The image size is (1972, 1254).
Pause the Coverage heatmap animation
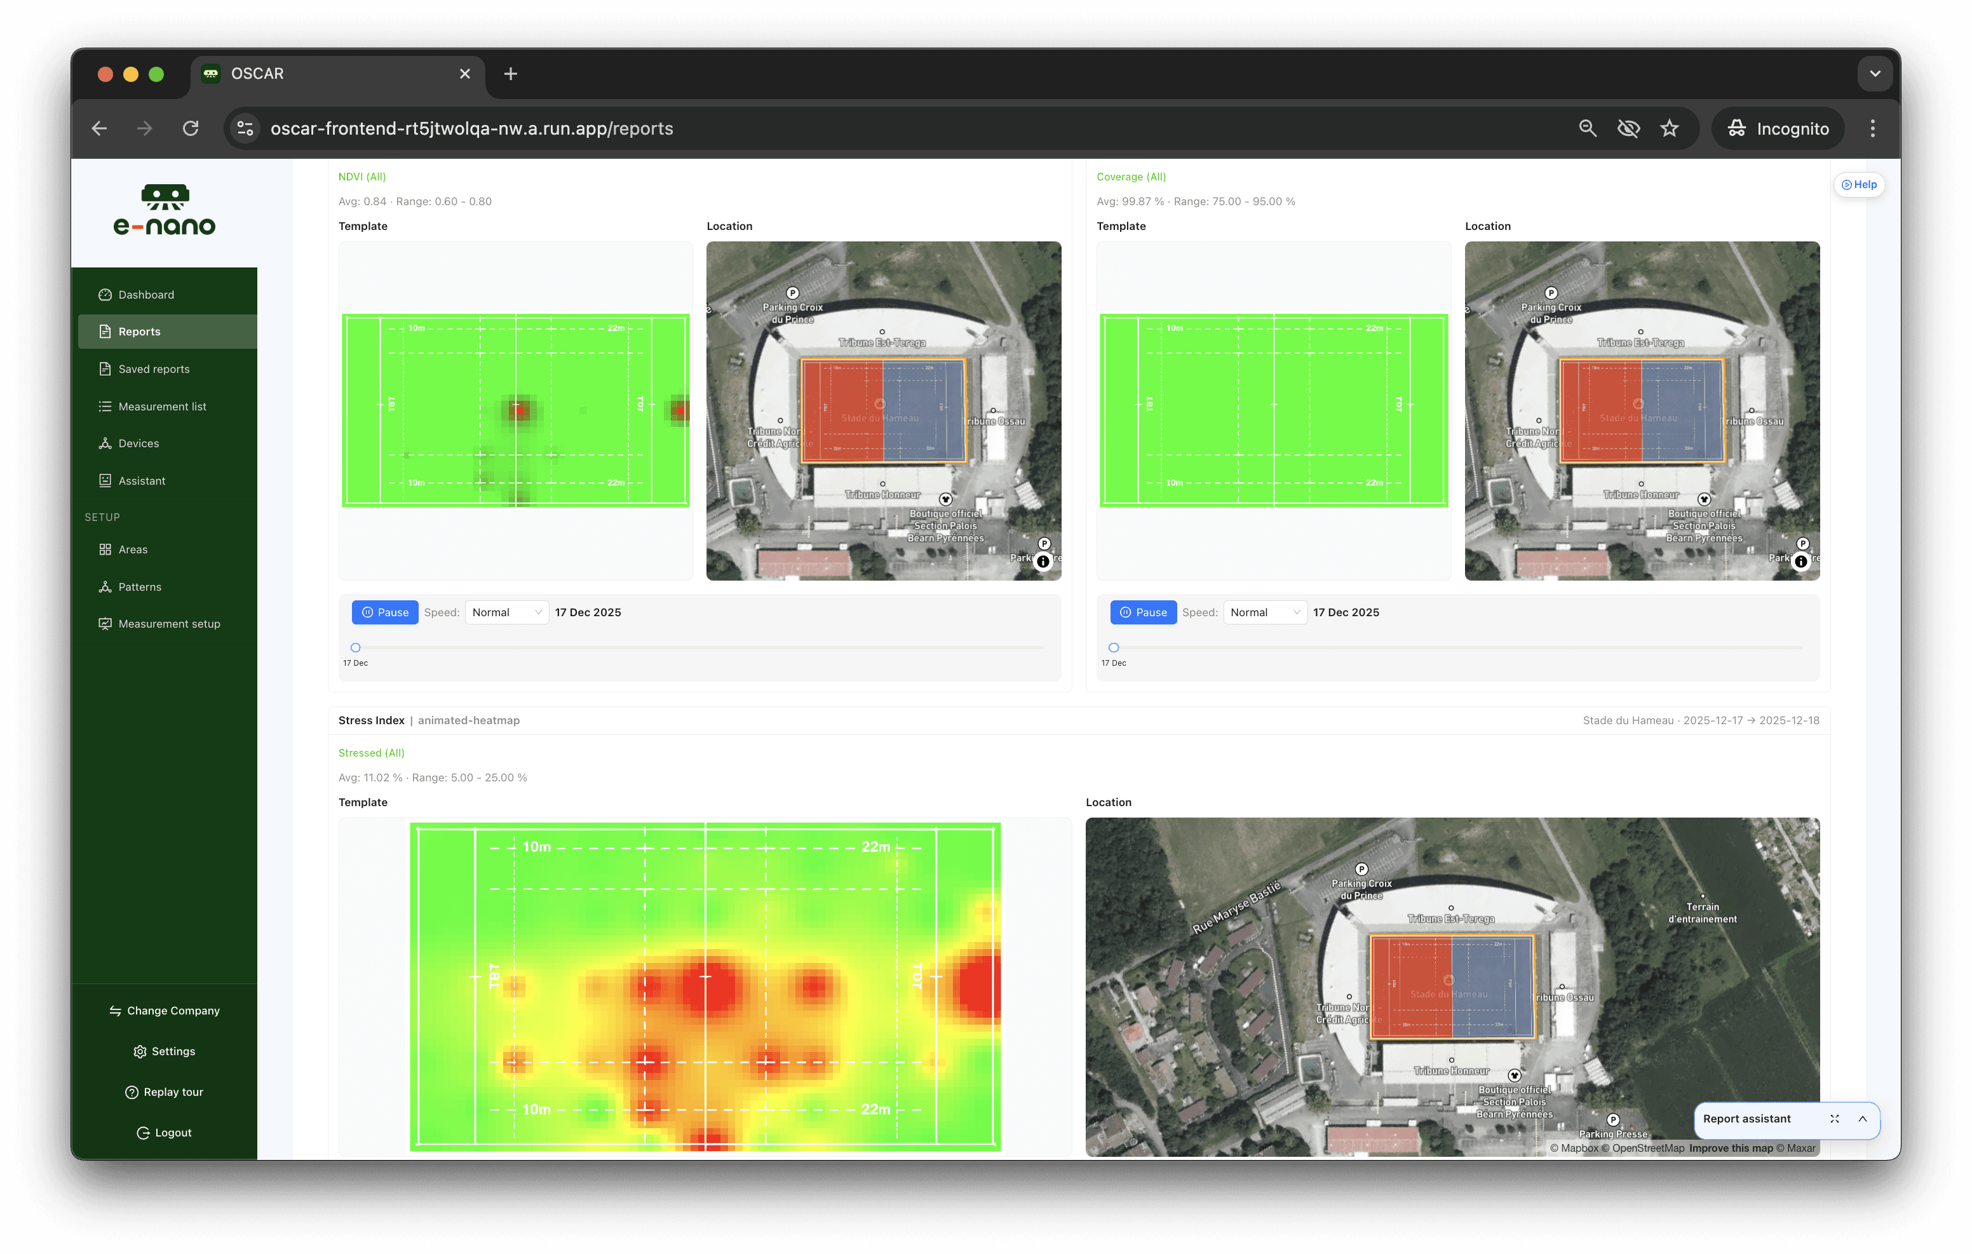pyautogui.click(x=1142, y=612)
